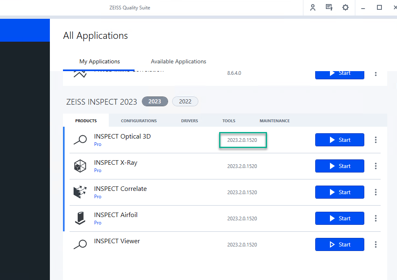Click the Pro label under INSPECT Airfoil
The image size is (397, 280).
98,223
